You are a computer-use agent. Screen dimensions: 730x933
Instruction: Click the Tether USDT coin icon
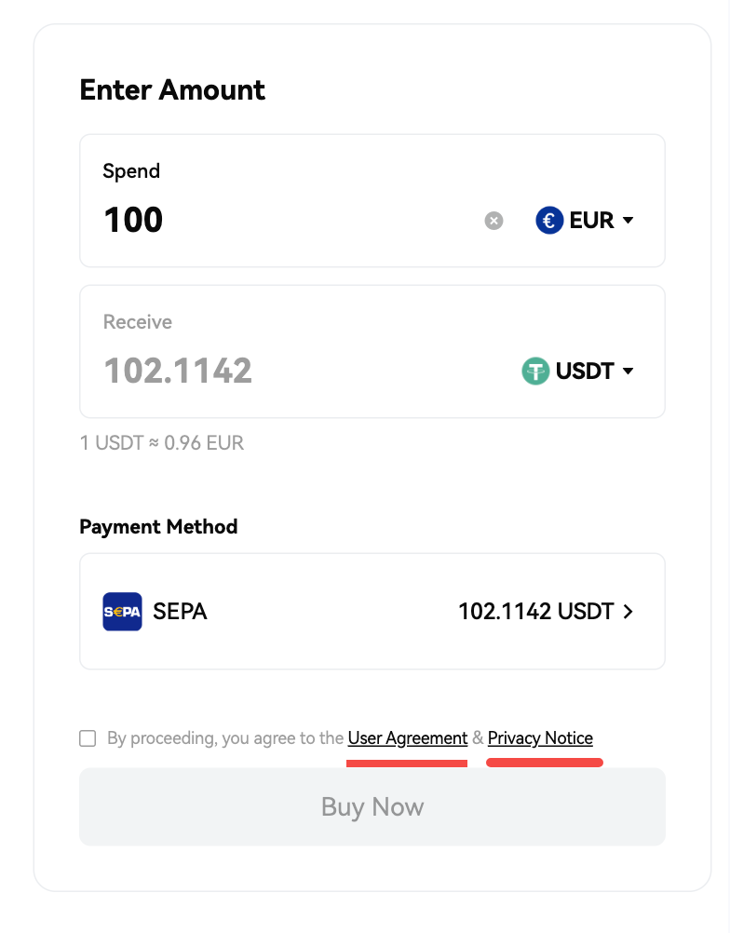click(x=535, y=372)
